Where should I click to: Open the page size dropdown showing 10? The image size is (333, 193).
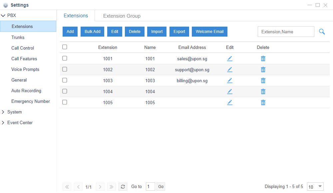[x=315, y=186]
